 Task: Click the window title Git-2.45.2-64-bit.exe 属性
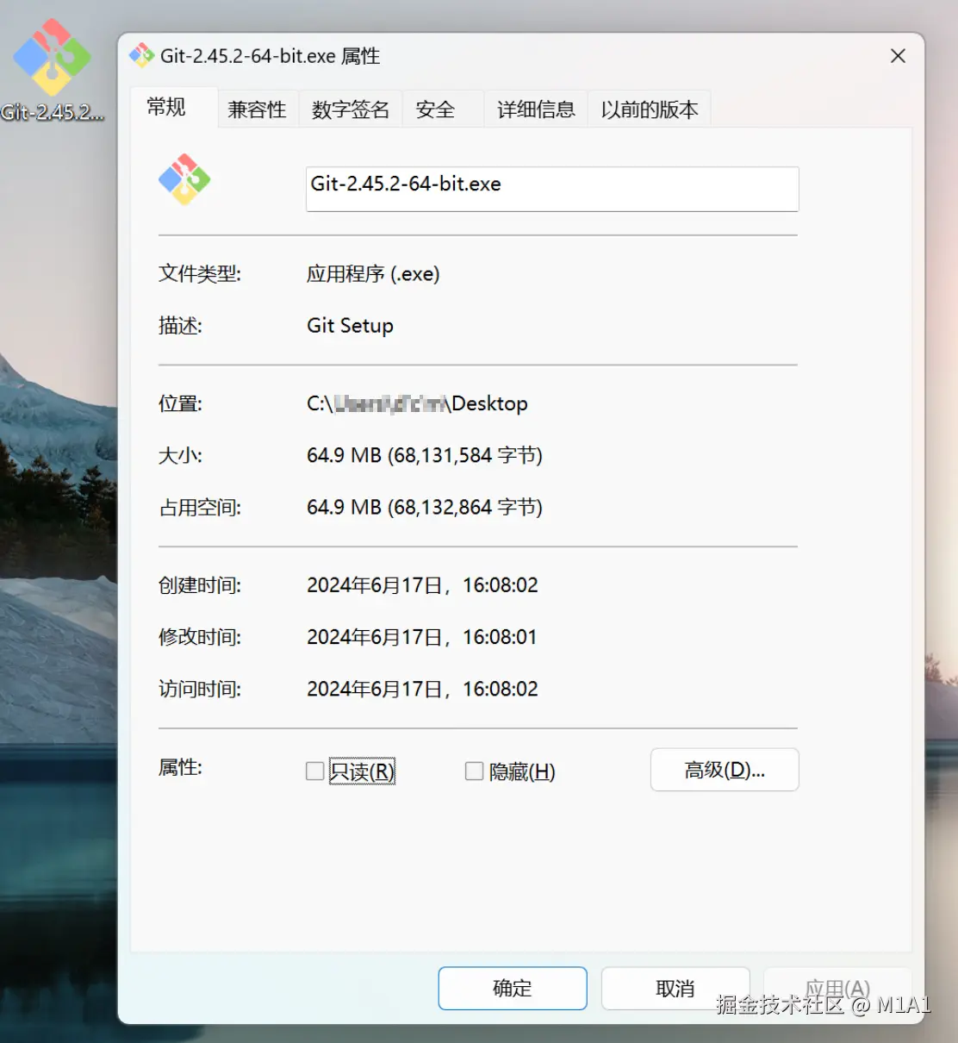tap(271, 56)
